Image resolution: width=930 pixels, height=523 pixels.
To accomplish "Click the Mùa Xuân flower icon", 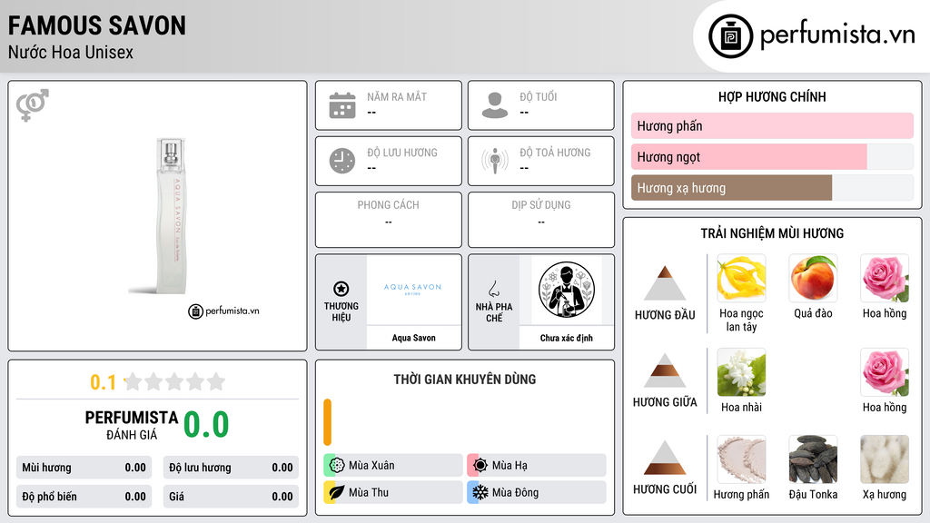I will (337, 466).
